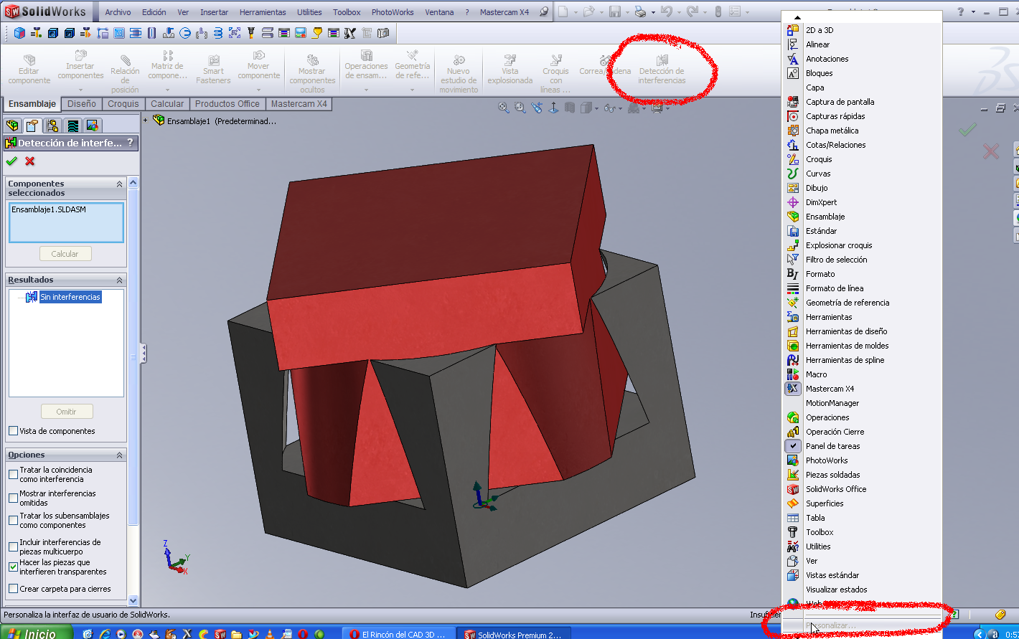Switch to the Calcular tab

[x=167, y=104]
